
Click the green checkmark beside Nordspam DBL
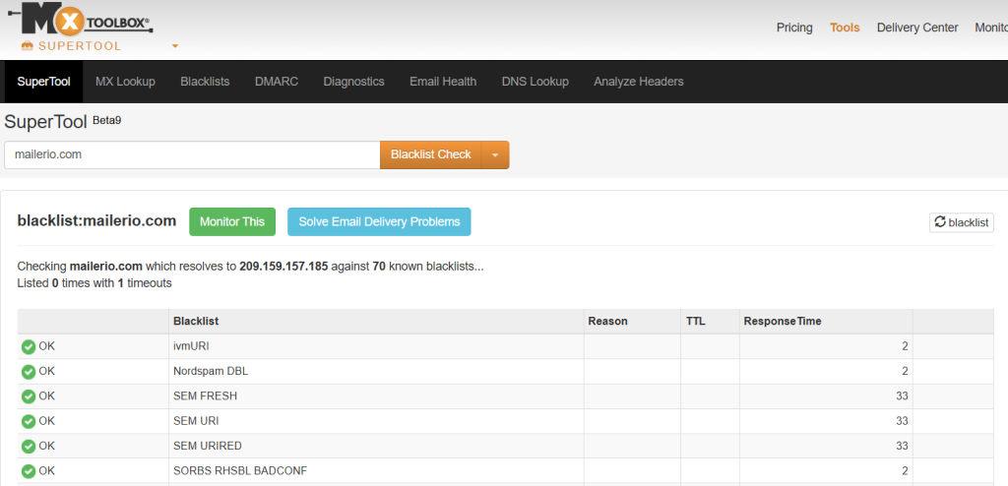(29, 372)
